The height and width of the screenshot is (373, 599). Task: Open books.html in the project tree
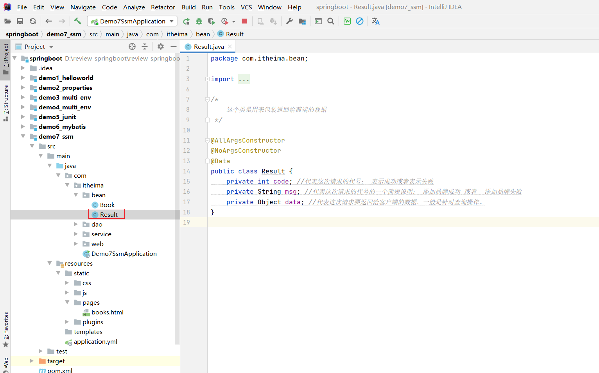coord(107,312)
